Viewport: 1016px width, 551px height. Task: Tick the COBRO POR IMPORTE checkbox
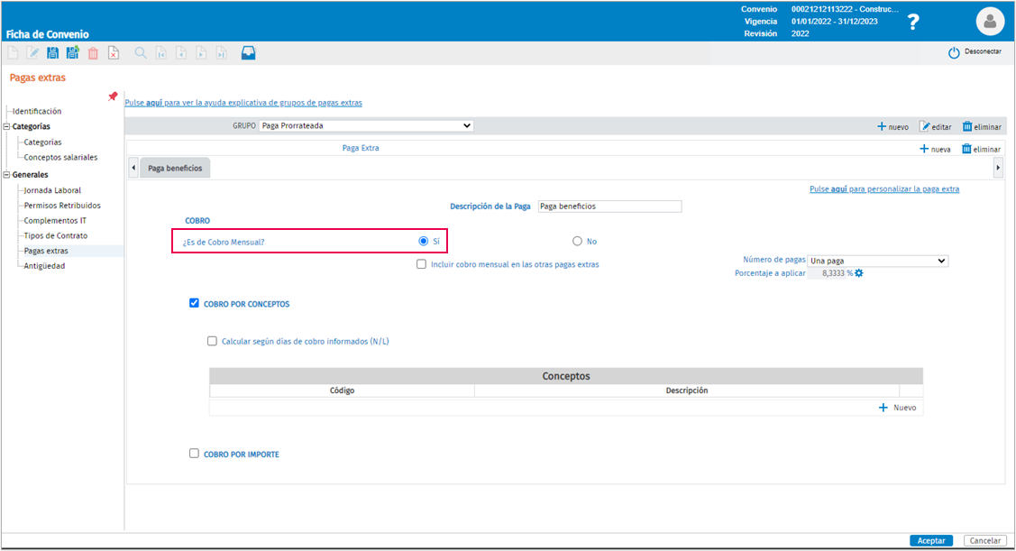tap(194, 453)
